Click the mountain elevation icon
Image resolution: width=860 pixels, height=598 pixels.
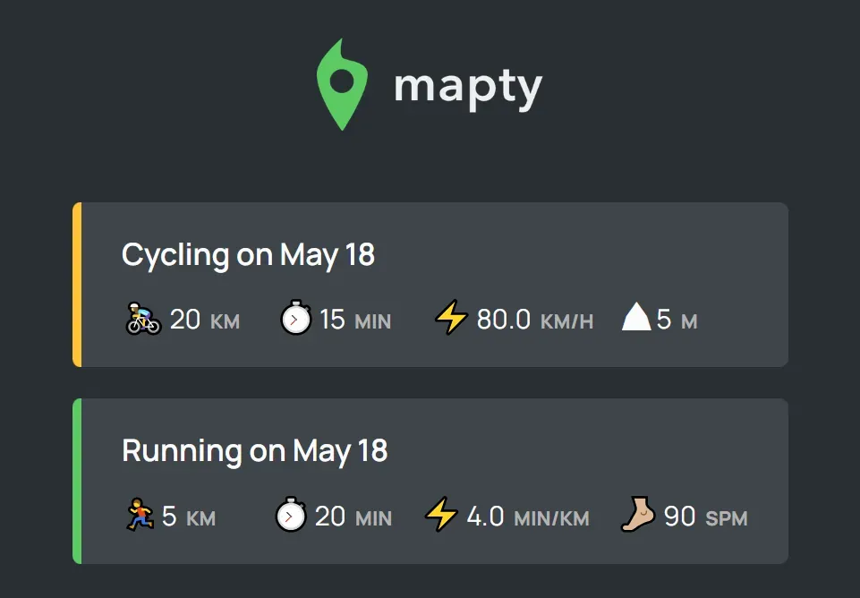(x=636, y=317)
